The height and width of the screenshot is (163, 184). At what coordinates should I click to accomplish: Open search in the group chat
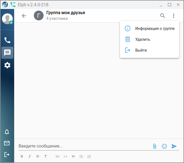(163, 16)
